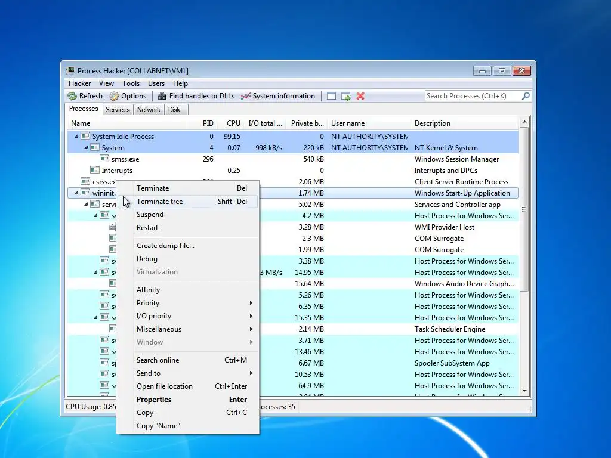
Task: Click the System Idle Process icon
Action: tap(85, 137)
